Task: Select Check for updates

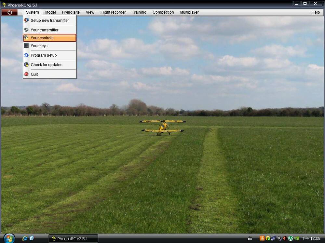Action: click(x=50, y=65)
